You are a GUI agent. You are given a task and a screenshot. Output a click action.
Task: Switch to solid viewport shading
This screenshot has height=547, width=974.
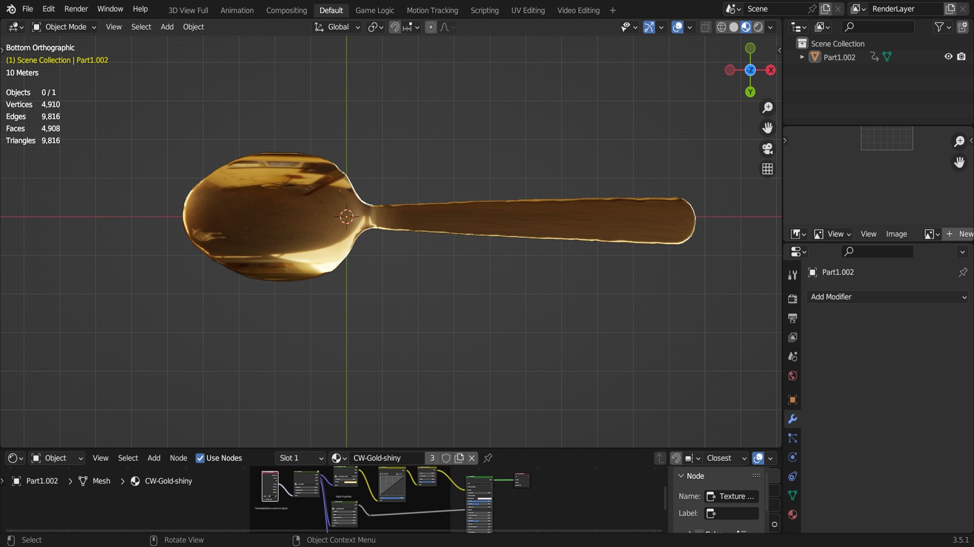click(x=734, y=27)
